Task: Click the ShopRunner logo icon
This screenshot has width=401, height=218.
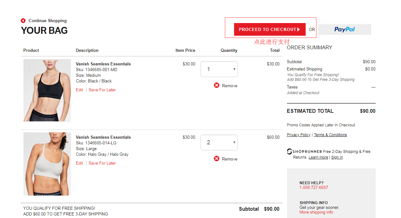Action: pos(290,152)
